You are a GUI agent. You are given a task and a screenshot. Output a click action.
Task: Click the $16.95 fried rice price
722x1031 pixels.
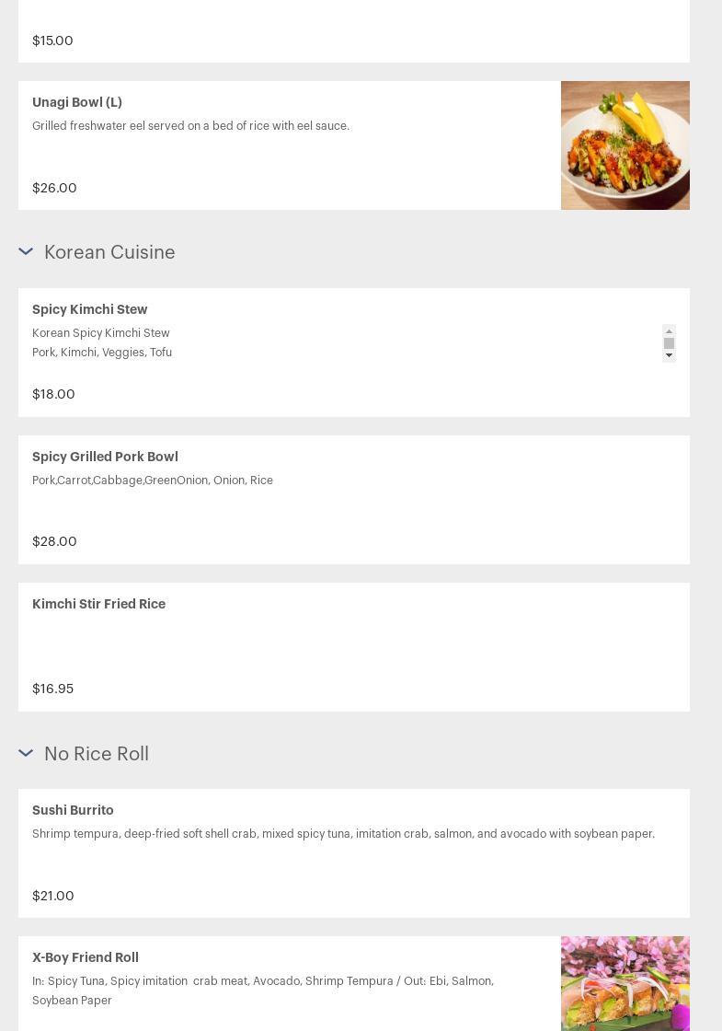(x=53, y=689)
